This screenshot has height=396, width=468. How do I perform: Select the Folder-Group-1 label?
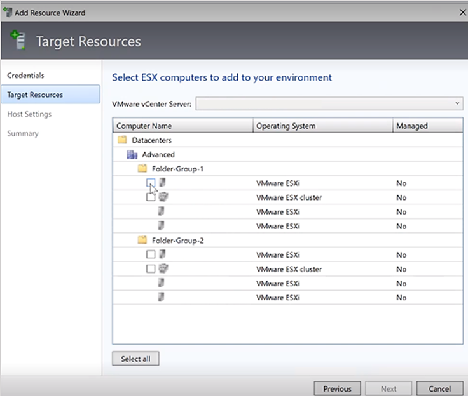point(177,169)
